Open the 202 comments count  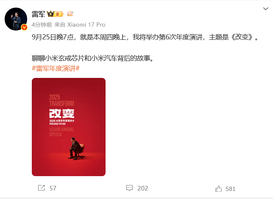point(142,188)
